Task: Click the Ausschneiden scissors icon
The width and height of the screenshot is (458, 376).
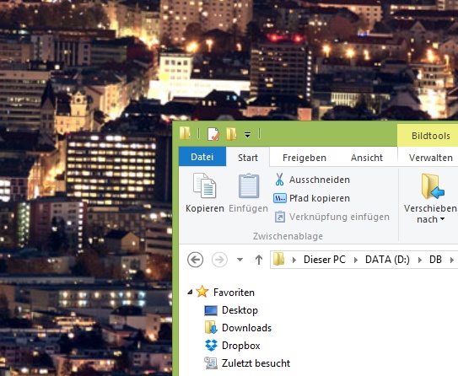Action: 279,180
